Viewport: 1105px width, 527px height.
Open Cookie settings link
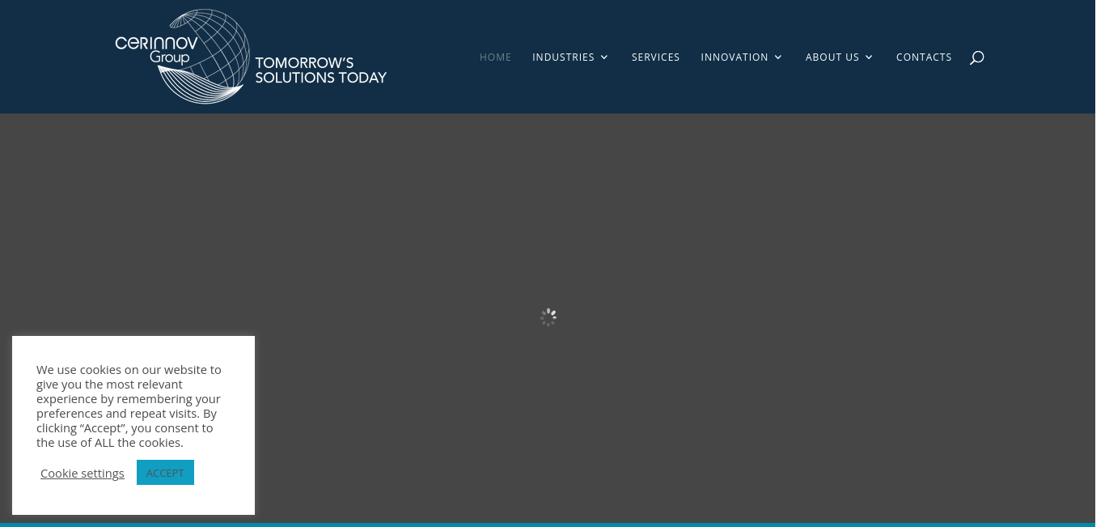83,474
